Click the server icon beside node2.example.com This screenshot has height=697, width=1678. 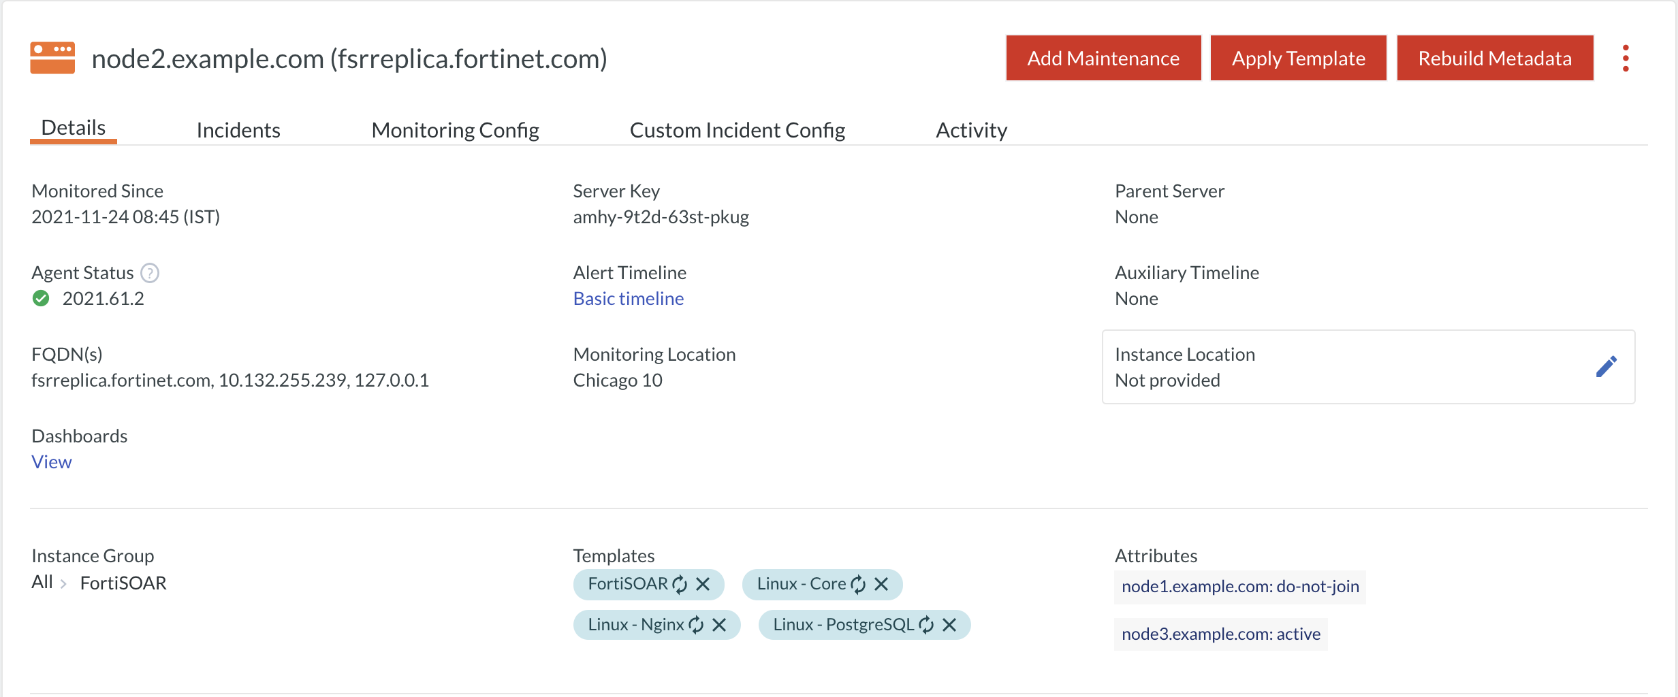coord(52,58)
